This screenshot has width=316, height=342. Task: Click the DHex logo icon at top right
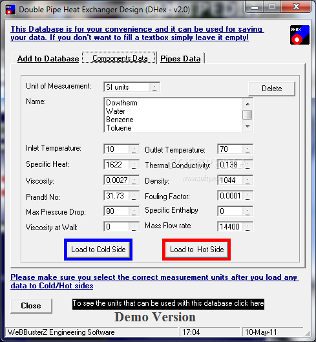(300, 35)
